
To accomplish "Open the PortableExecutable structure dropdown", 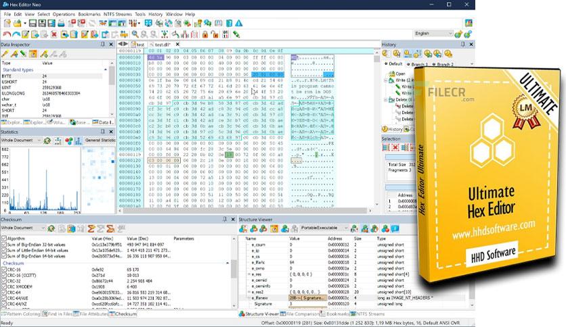I will click(324, 228).
